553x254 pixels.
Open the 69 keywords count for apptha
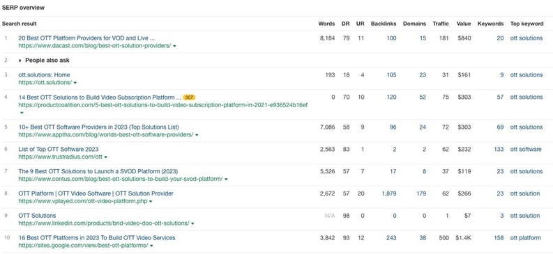500,127
